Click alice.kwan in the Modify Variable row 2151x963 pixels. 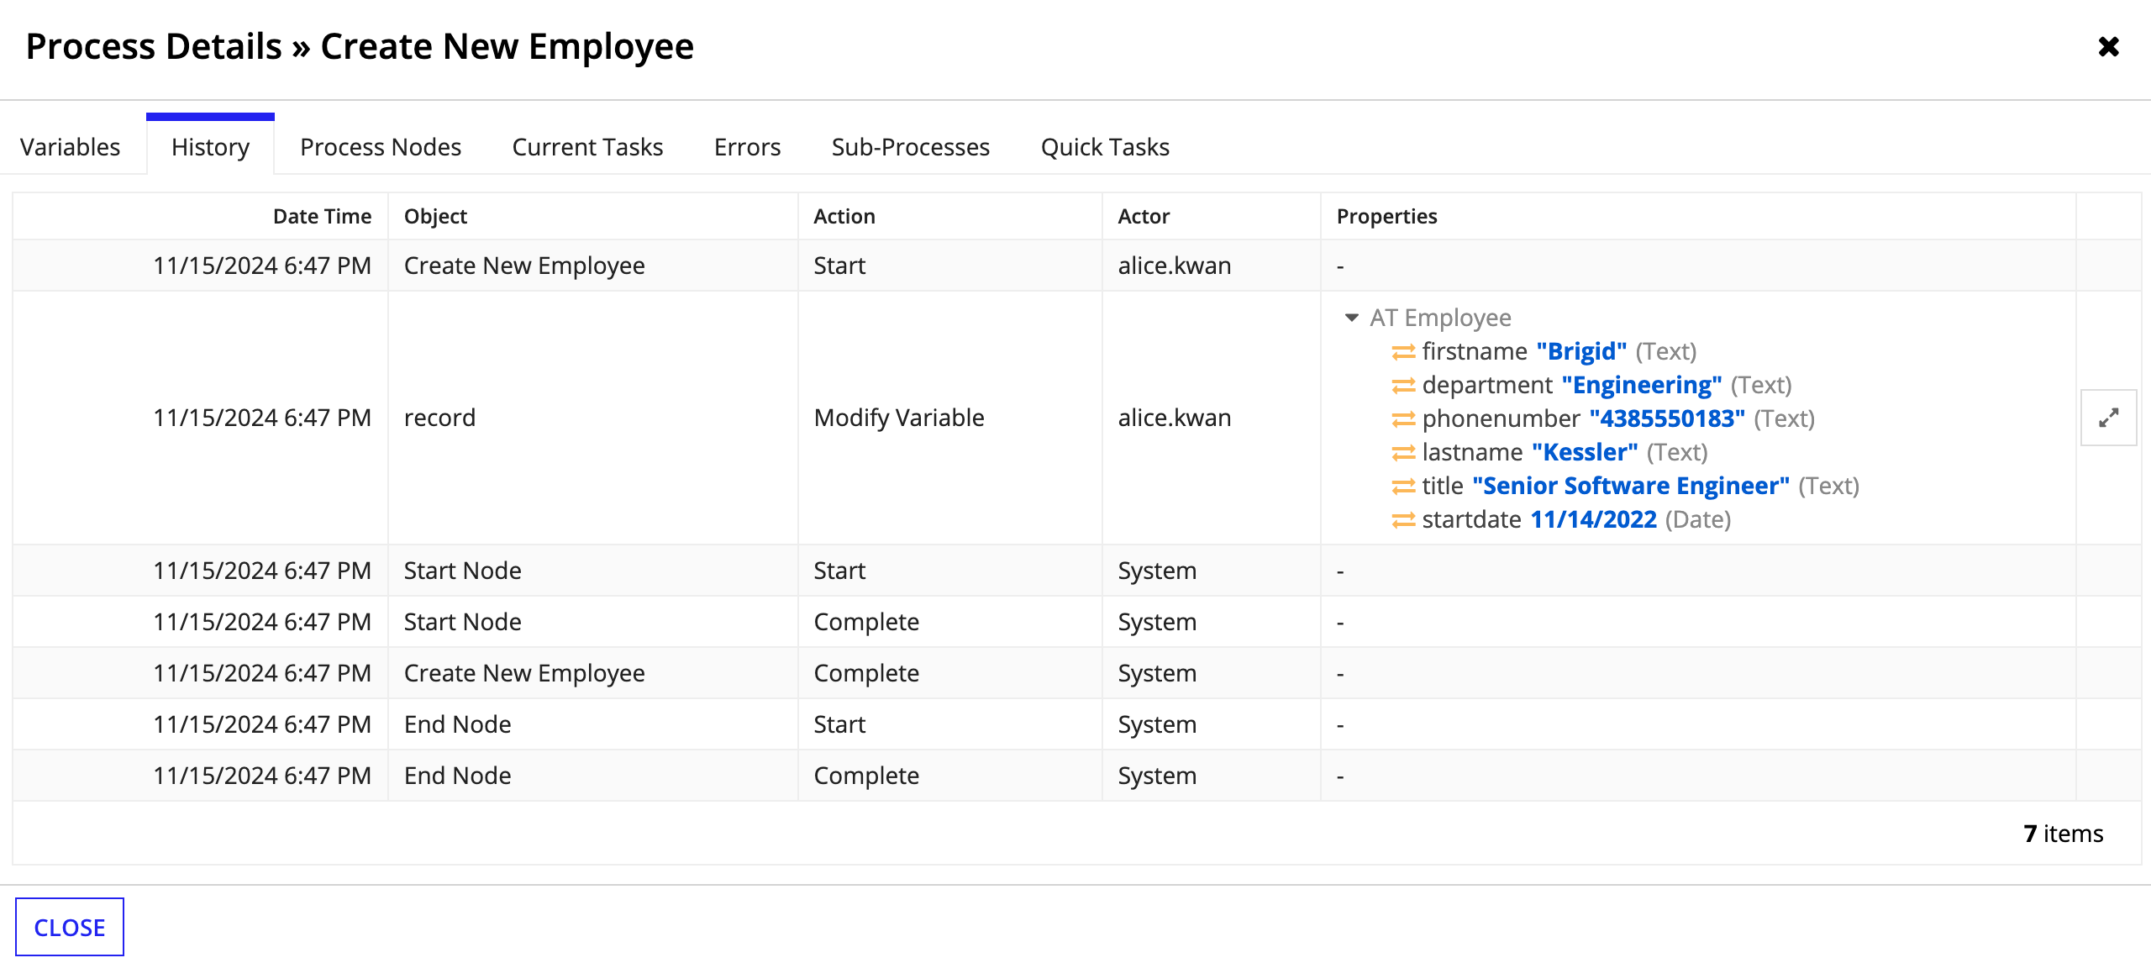click(x=1174, y=418)
